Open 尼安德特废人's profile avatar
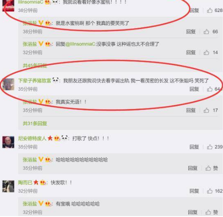 click(x=8, y=142)
